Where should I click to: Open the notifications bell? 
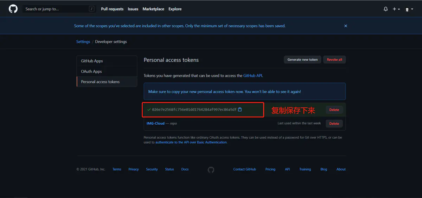click(386, 9)
